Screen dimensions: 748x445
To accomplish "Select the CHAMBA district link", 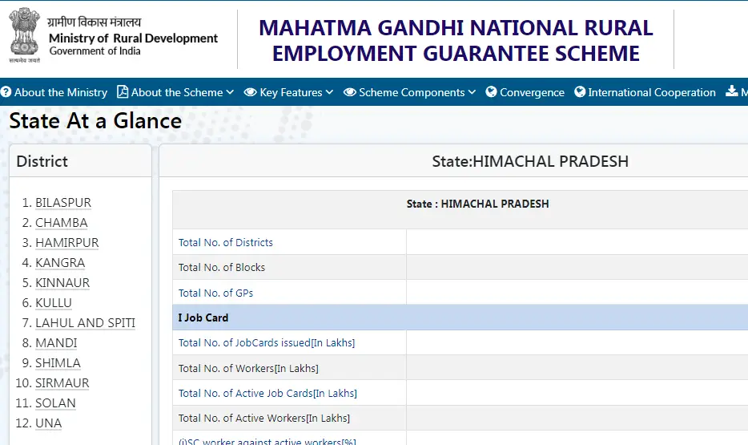I will [x=62, y=223].
